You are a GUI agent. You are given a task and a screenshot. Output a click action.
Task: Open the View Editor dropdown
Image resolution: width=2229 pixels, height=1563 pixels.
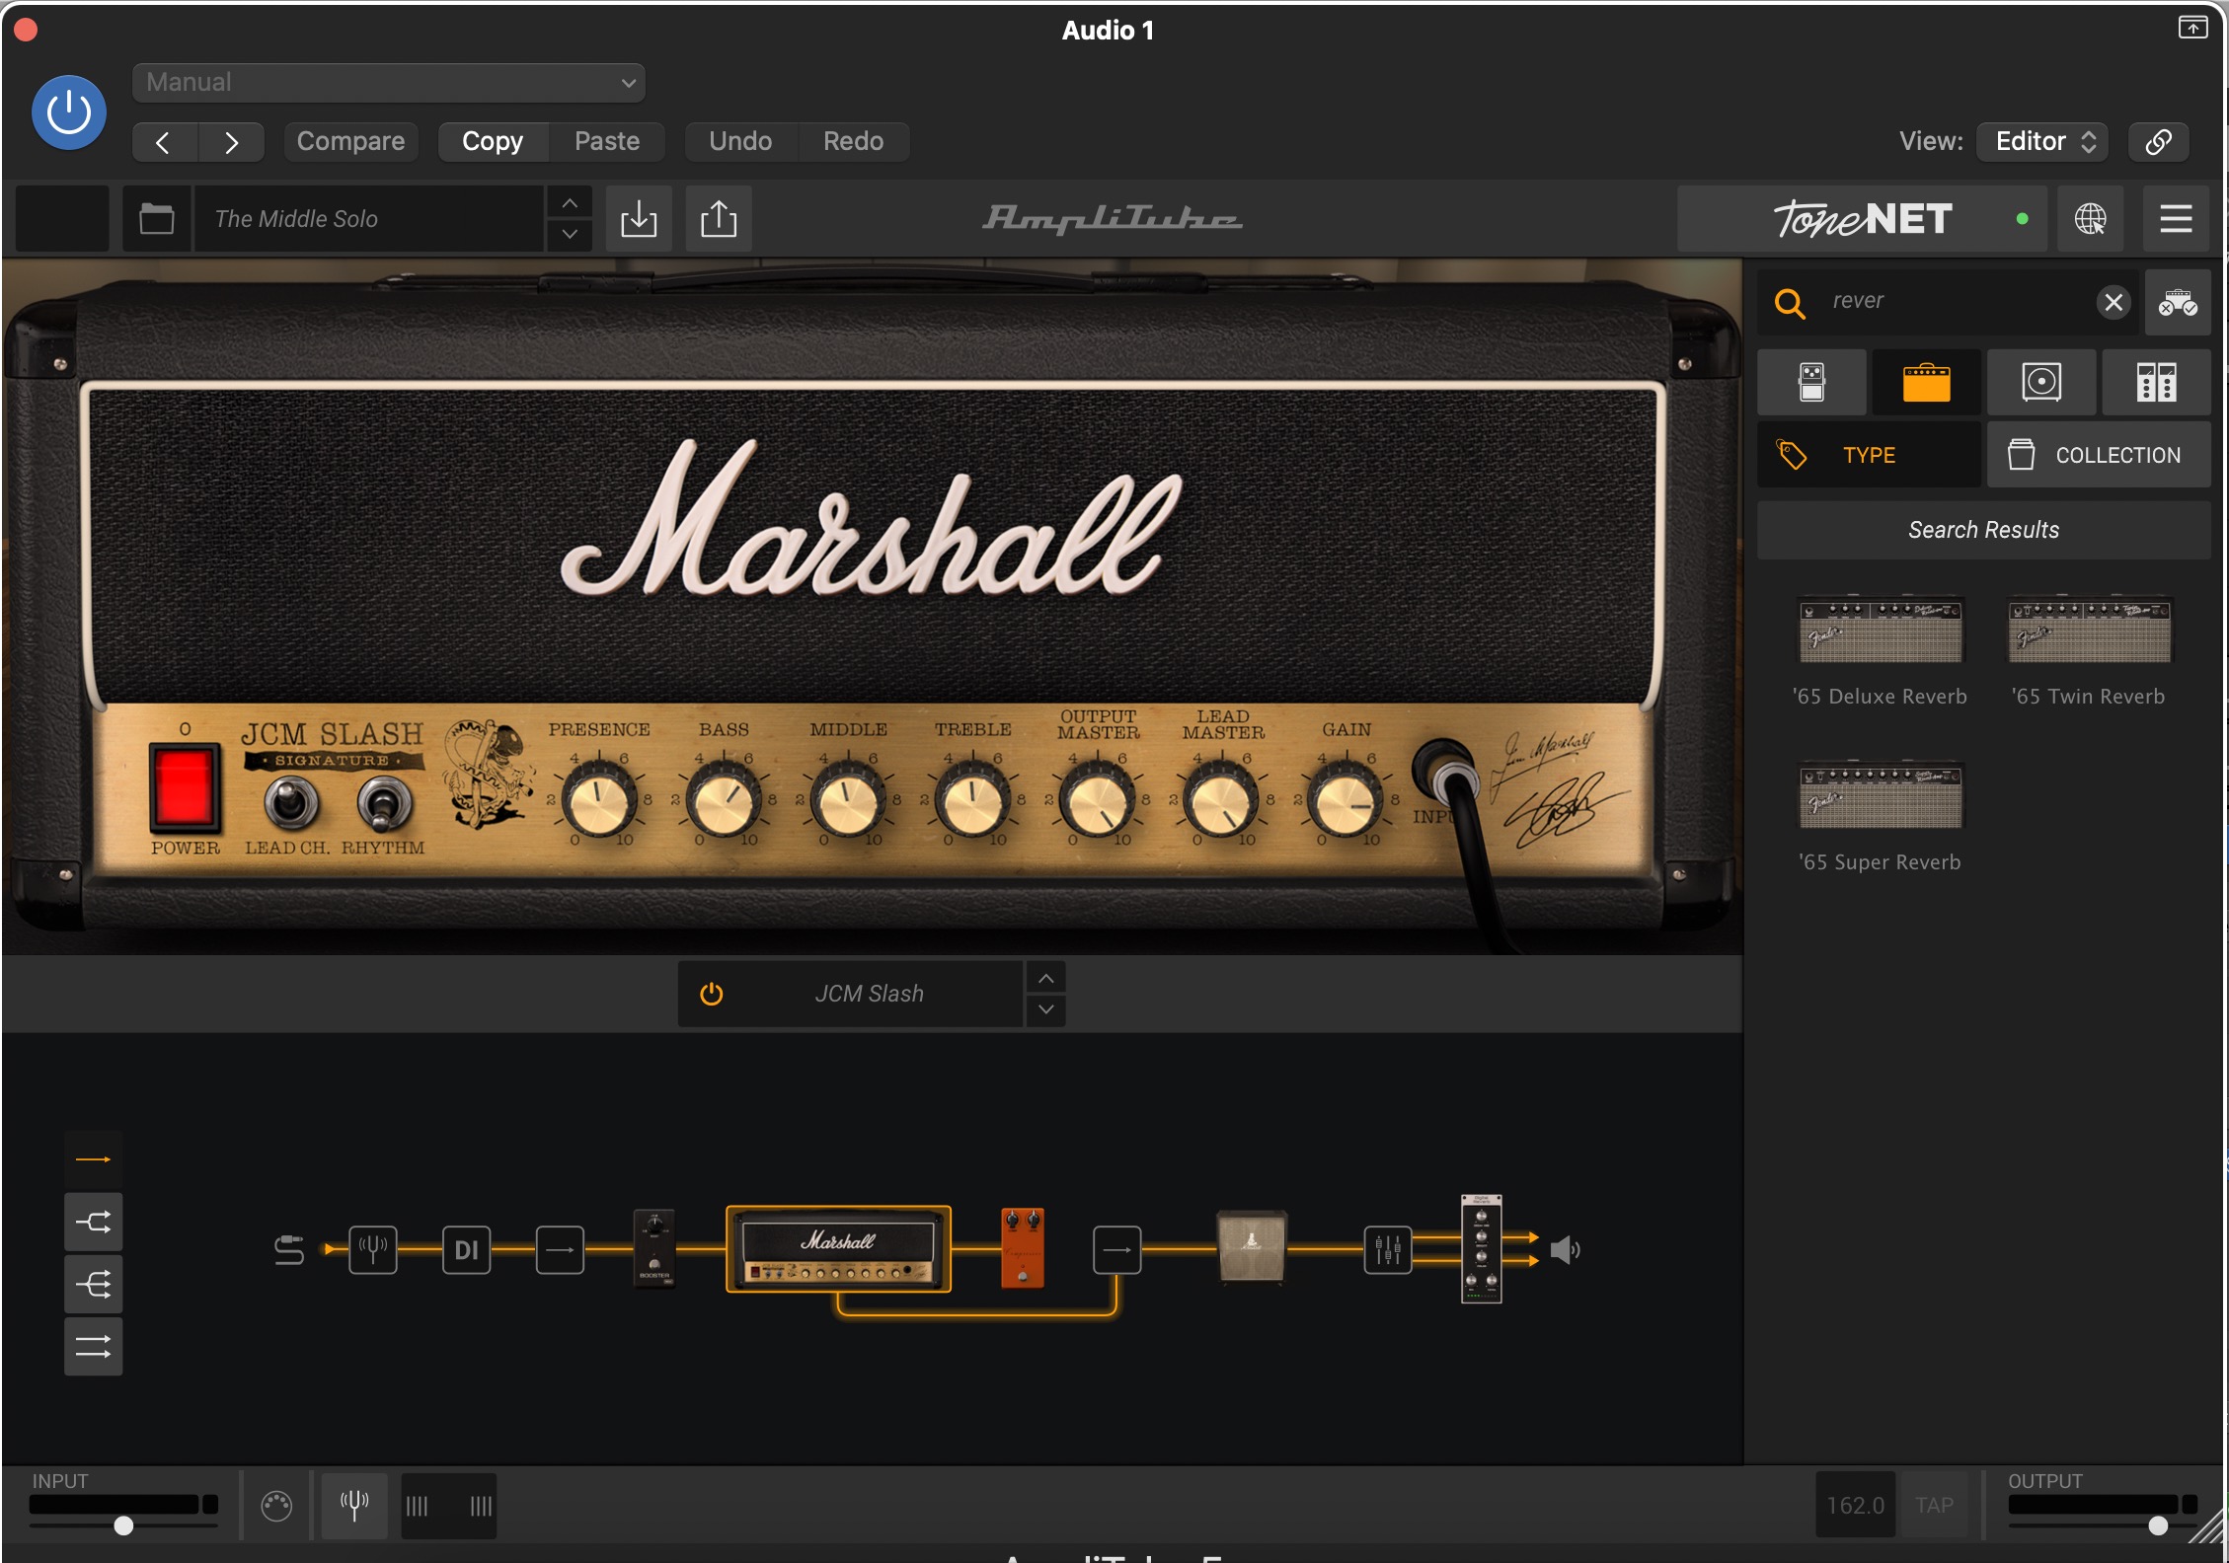[2042, 142]
